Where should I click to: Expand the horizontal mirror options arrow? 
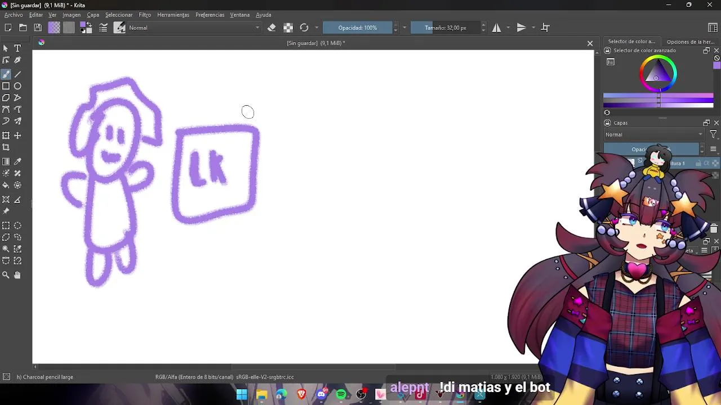pyautogui.click(x=508, y=28)
